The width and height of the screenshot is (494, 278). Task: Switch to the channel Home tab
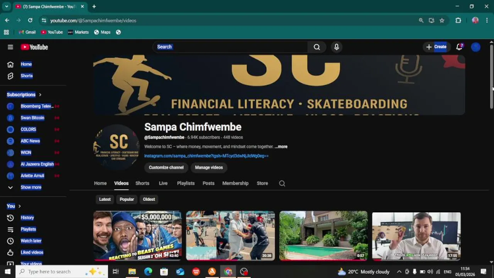100,183
